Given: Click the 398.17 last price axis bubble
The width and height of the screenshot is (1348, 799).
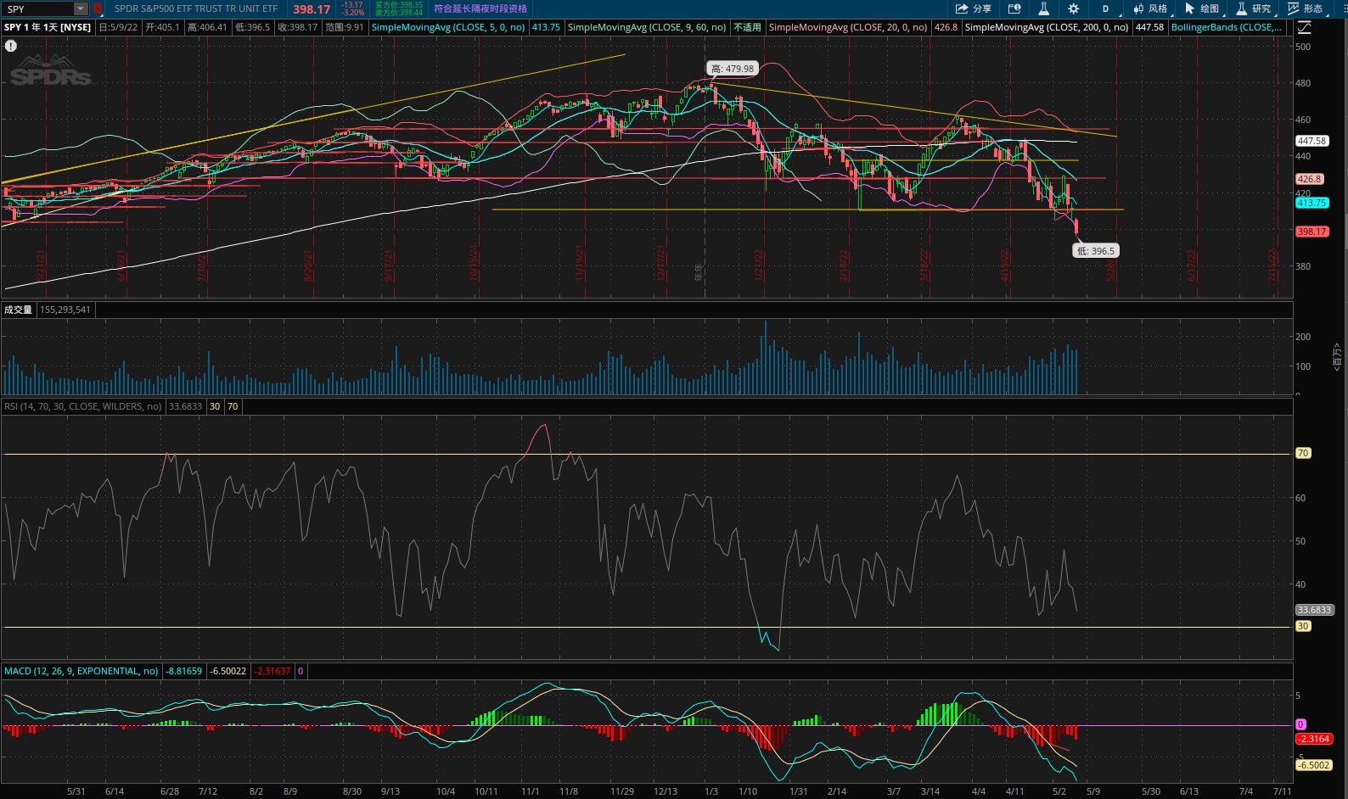Looking at the screenshot, I should (x=1311, y=232).
